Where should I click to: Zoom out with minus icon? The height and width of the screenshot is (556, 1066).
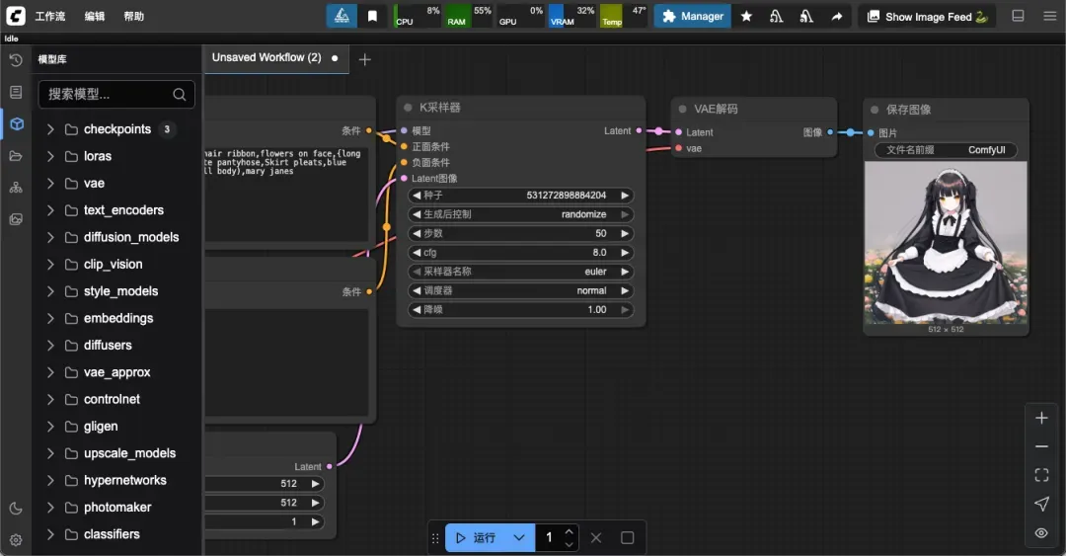[1041, 446]
